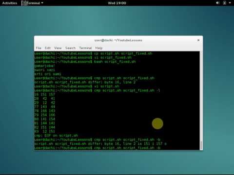Open the Activities overview

coord(10,3)
